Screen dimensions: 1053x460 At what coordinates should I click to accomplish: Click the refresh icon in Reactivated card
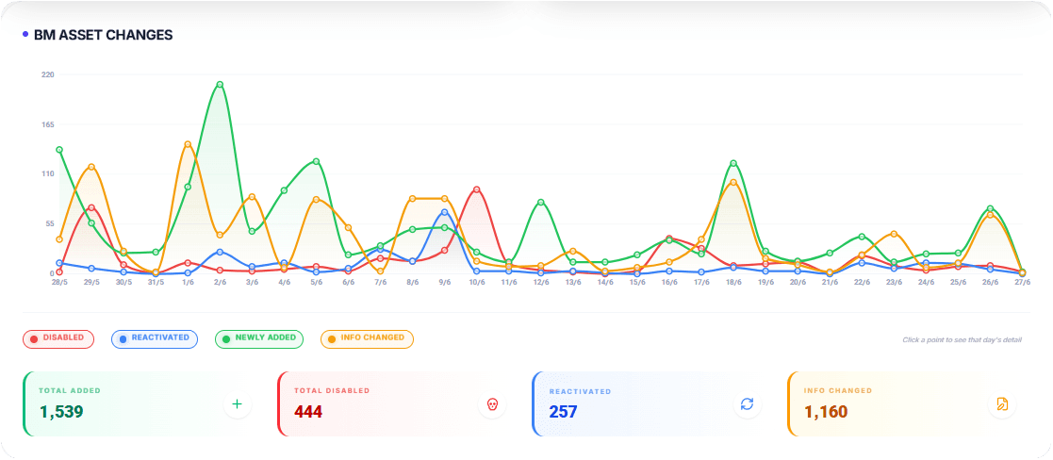tap(747, 404)
